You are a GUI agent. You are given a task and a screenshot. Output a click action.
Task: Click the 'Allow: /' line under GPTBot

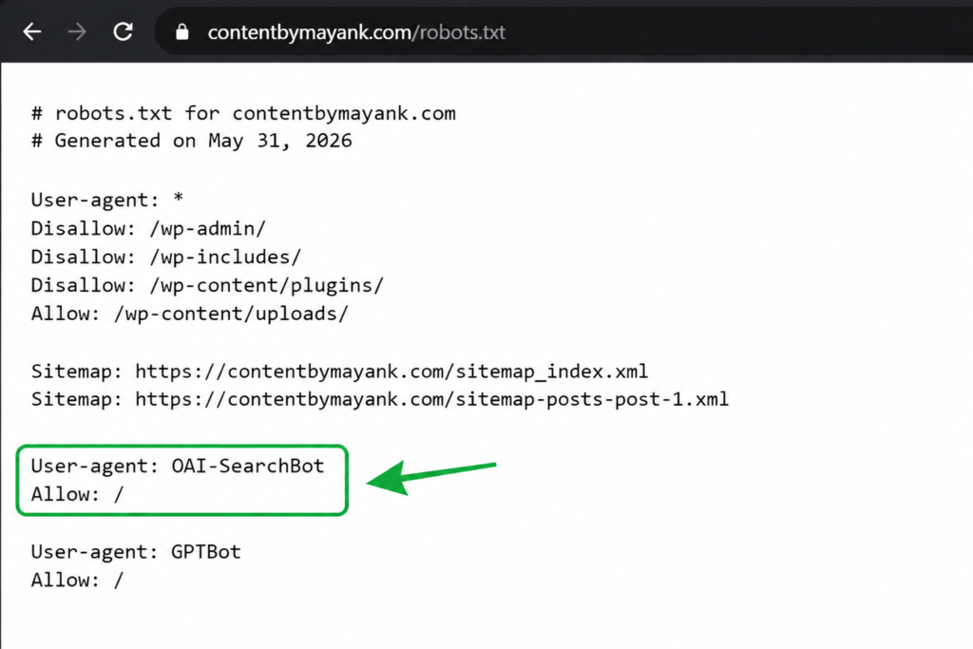tap(78, 581)
